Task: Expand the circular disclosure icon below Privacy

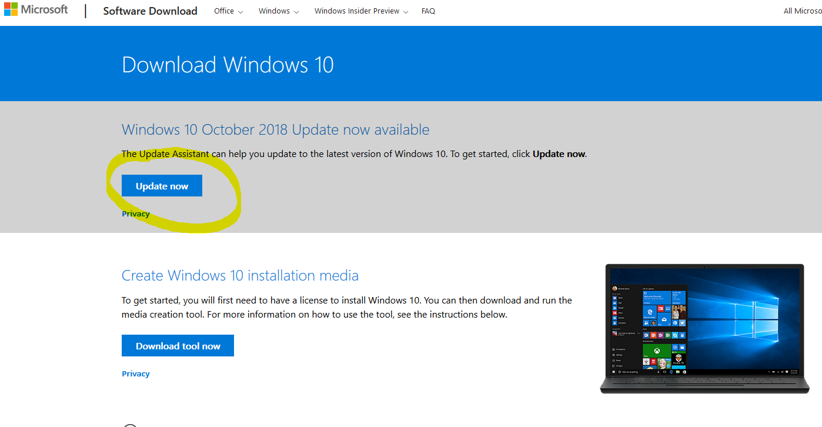Action: [130, 425]
